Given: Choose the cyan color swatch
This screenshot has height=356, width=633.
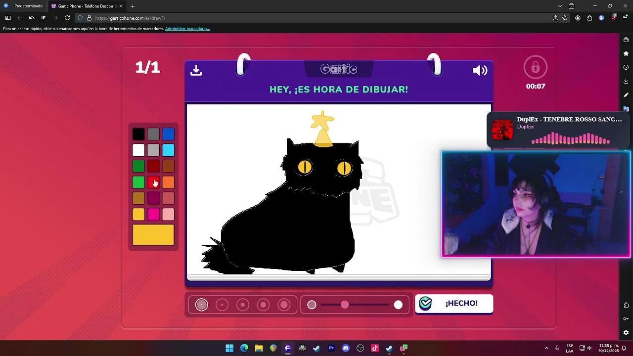Looking at the screenshot, I should click(168, 150).
